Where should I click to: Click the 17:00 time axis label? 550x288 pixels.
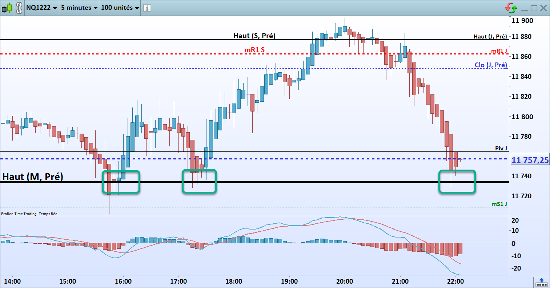coord(178,281)
